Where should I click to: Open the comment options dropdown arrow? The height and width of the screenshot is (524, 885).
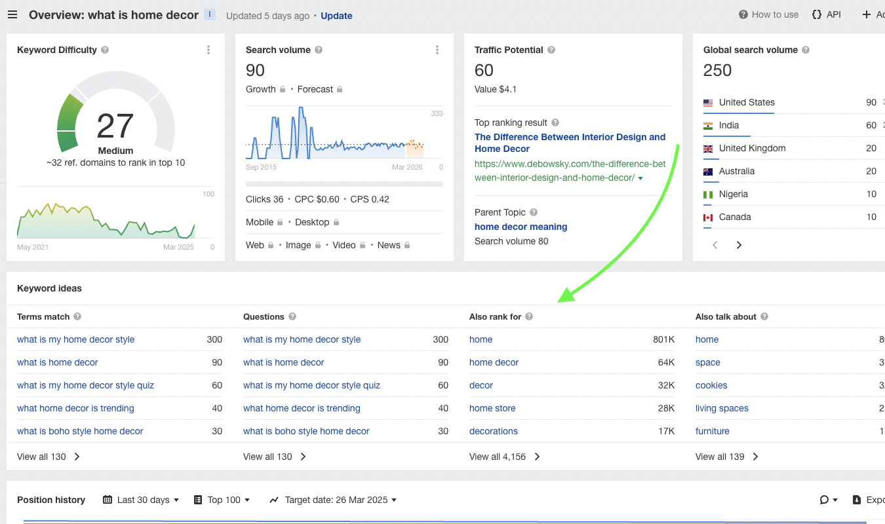835,500
